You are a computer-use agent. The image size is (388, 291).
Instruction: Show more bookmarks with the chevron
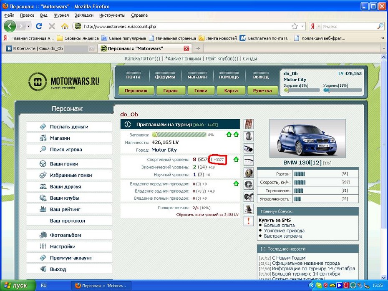(383, 38)
